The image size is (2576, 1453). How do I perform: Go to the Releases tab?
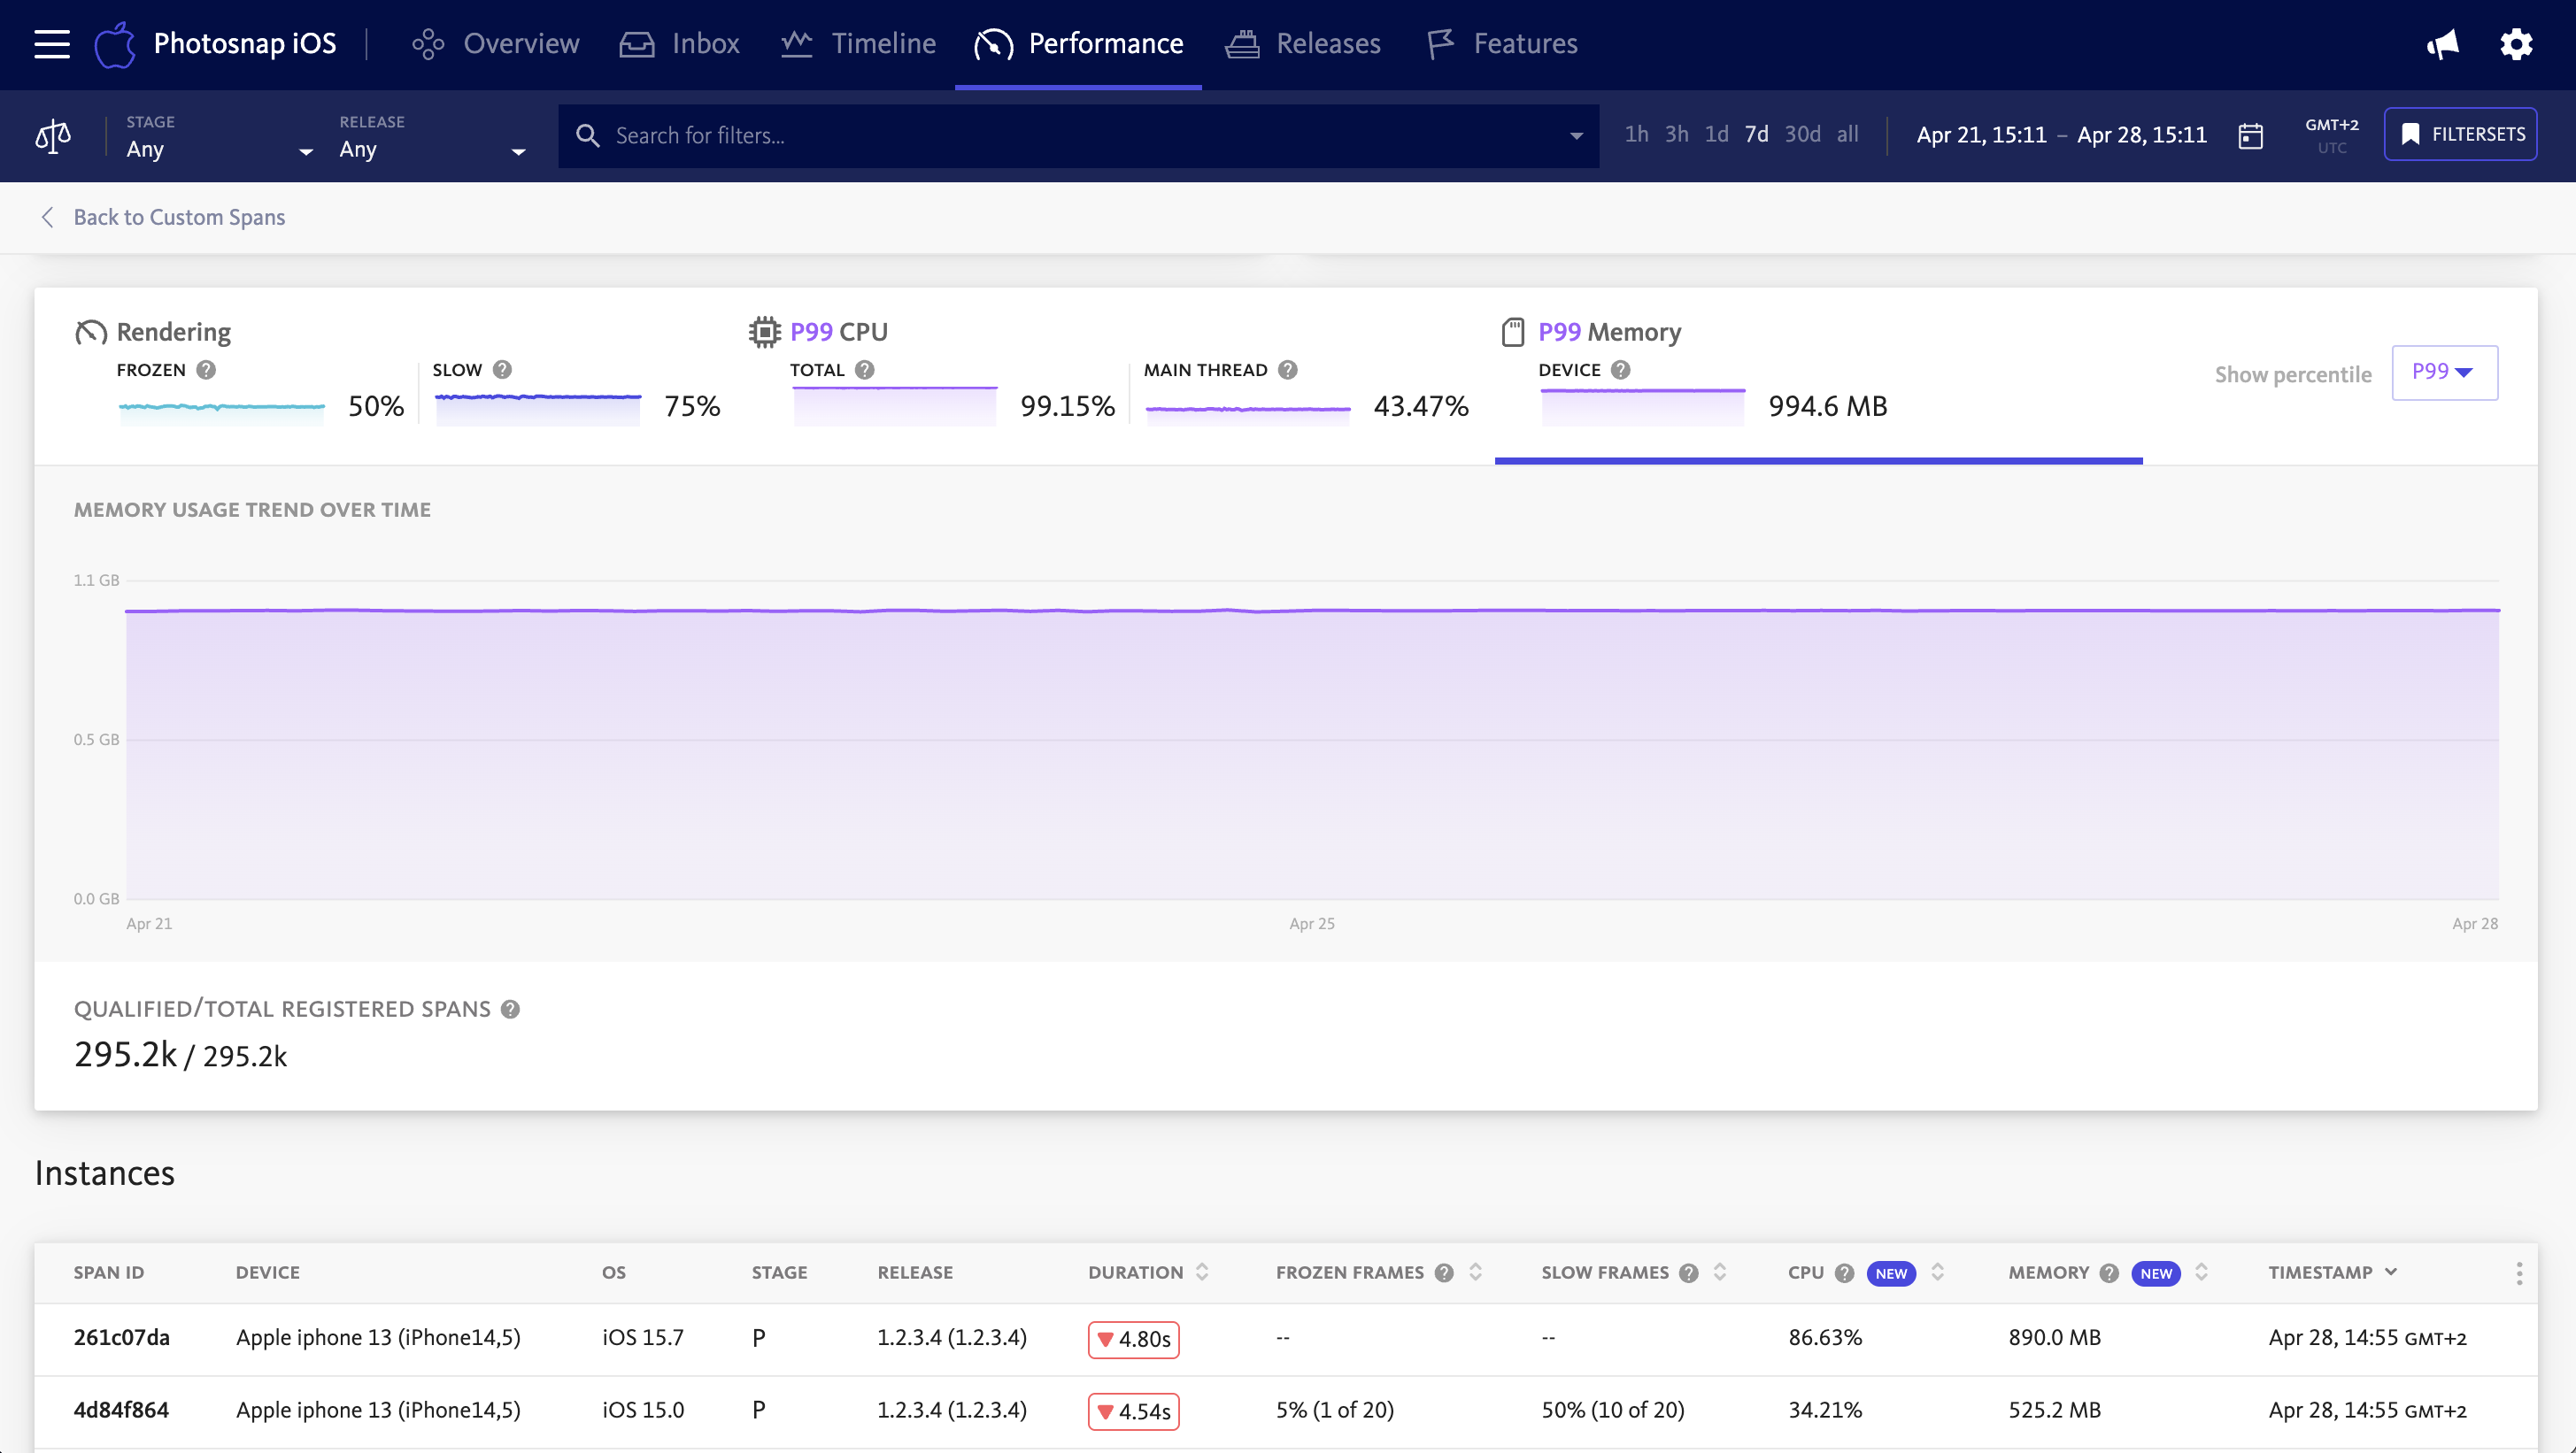click(x=1302, y=44)
